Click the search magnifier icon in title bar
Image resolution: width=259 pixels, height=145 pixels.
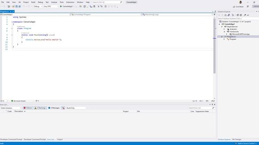tap(121, 2)
